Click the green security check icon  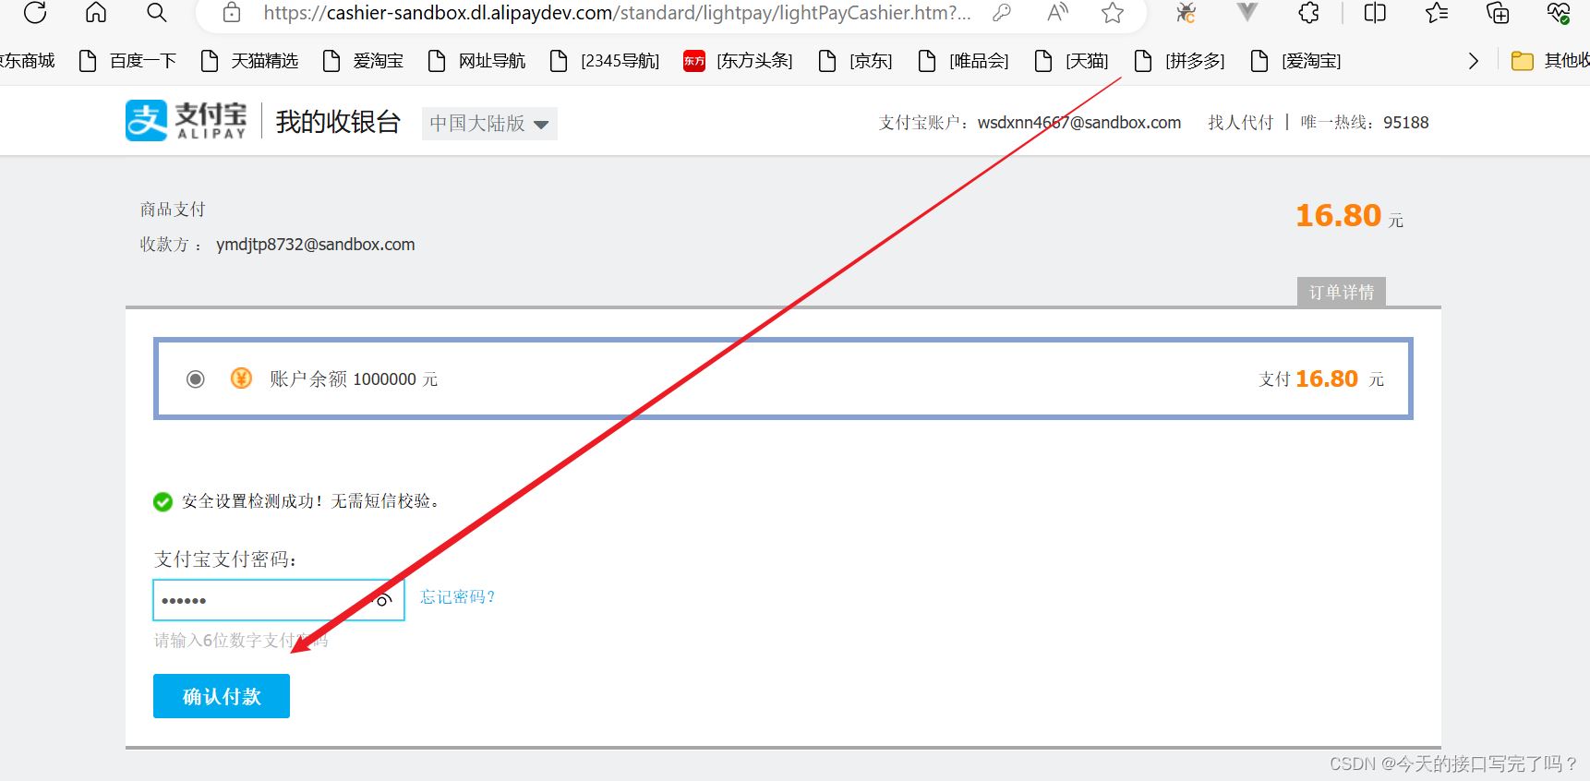point(163,501)
